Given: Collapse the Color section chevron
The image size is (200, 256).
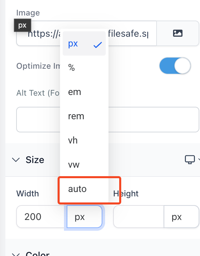Looking at the screenshot, I should 16,254.
